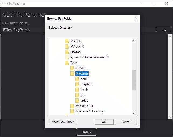Click the MyGame 1.1 - Copy folder icon
Viewport: 173px width, 137px height.
pos(72,111)
